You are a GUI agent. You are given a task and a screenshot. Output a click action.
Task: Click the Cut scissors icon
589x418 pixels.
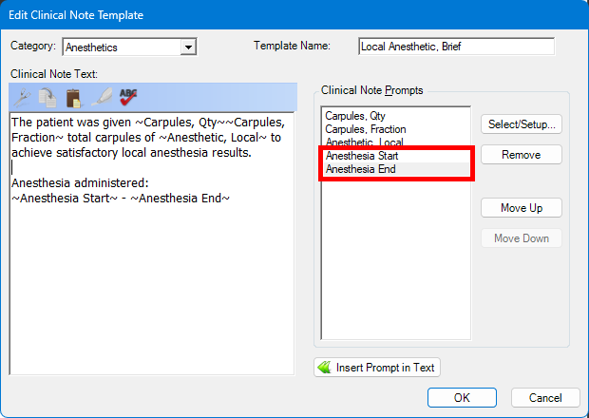22,98
